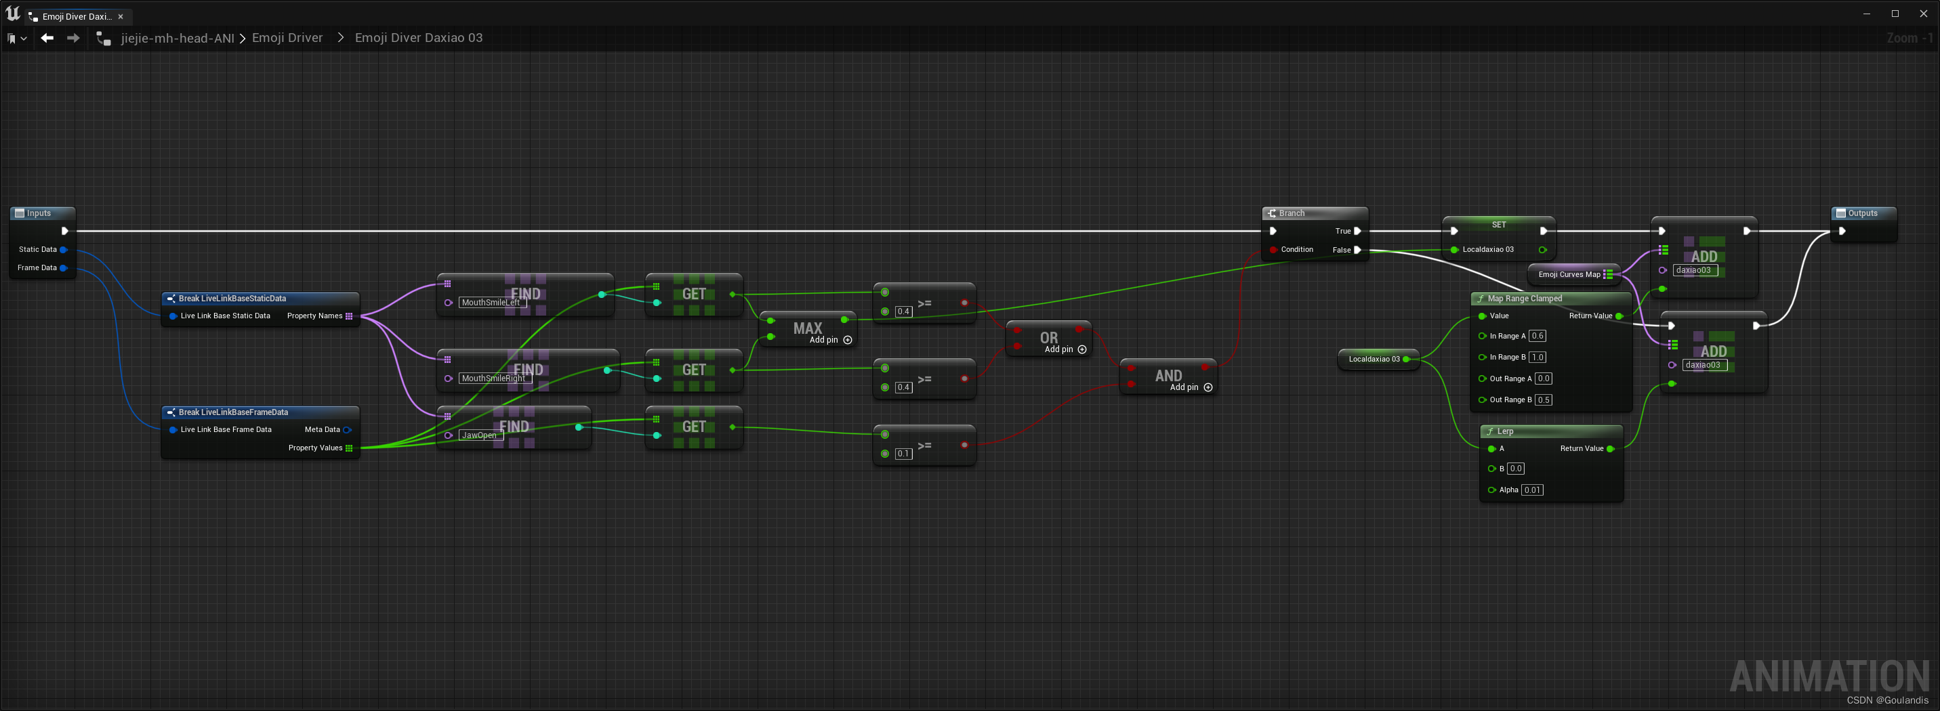Click Add pin on the MAX node

(x=831, y=340)
